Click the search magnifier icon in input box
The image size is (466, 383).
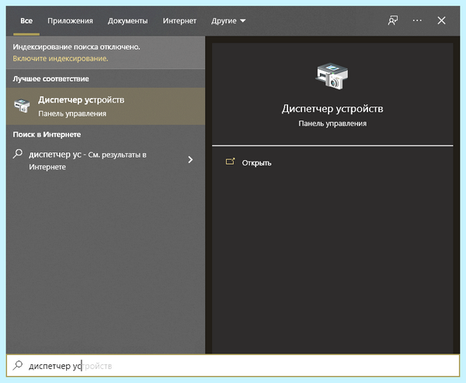pos(18,365)
